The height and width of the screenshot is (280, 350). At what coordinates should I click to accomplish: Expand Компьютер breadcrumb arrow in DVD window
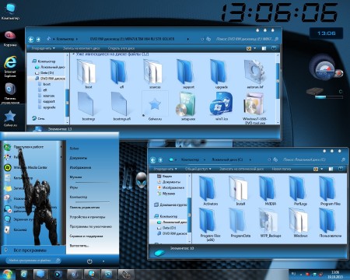point(77,39)
